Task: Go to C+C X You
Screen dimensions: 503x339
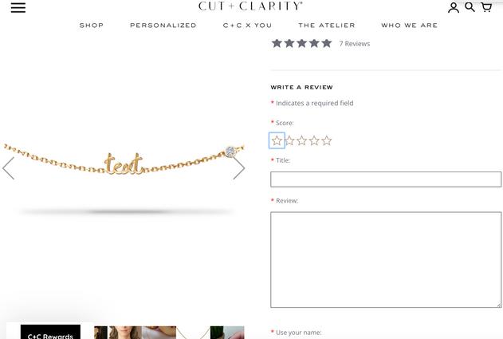Action: [247, 26]
